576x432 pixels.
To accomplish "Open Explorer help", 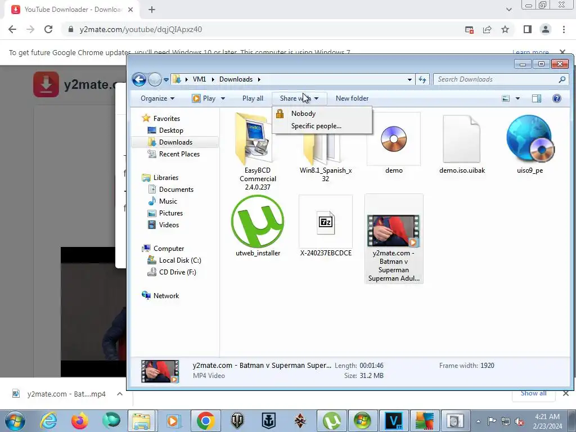I will click(556, 98).
